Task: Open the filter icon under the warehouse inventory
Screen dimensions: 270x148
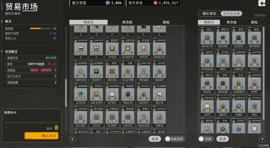Action: [262, 139]
